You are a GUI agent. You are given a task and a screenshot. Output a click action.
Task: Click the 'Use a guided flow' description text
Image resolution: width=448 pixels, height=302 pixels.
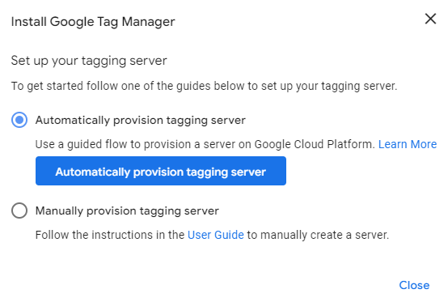coord(205,144)
